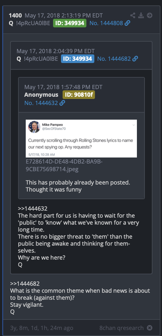Click the >>1444682 reply reference
The image size is (162, 336).
pos(25,283)
